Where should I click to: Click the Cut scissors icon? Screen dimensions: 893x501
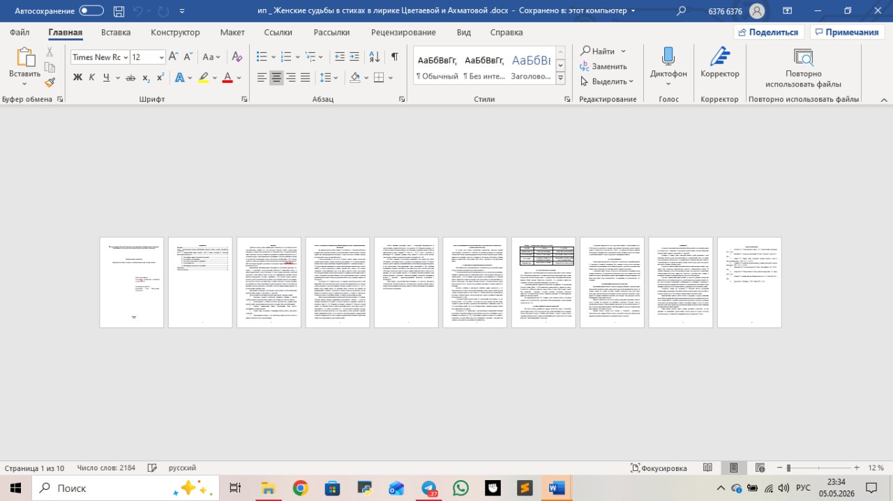(x=50, y=52)
